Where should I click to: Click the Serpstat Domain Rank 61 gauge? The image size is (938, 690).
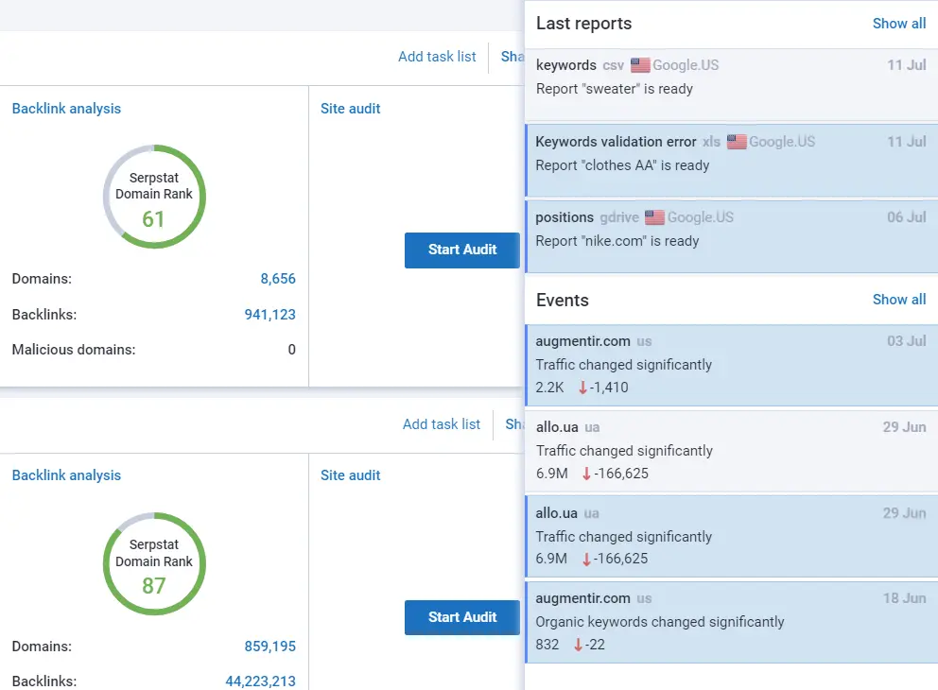point(154,197)
